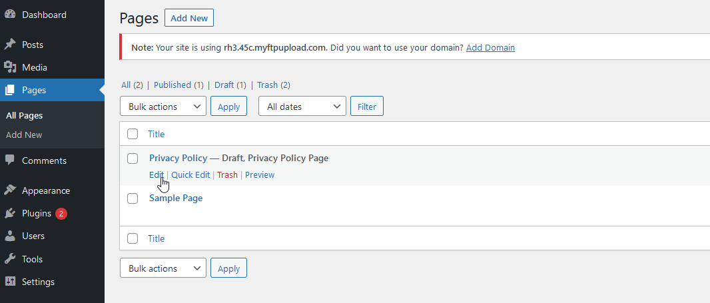710x303 pixels.
Task: Follow the Add Domain link
Action: [x=490, y=47]
